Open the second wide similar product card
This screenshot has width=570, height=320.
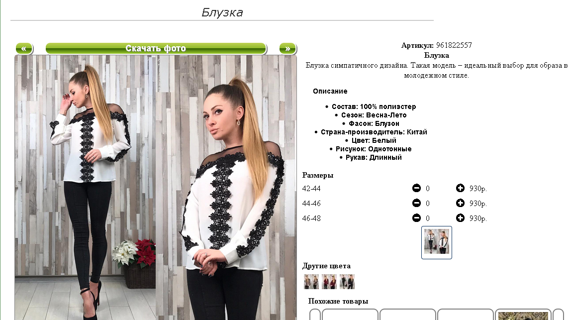[407, 315]
